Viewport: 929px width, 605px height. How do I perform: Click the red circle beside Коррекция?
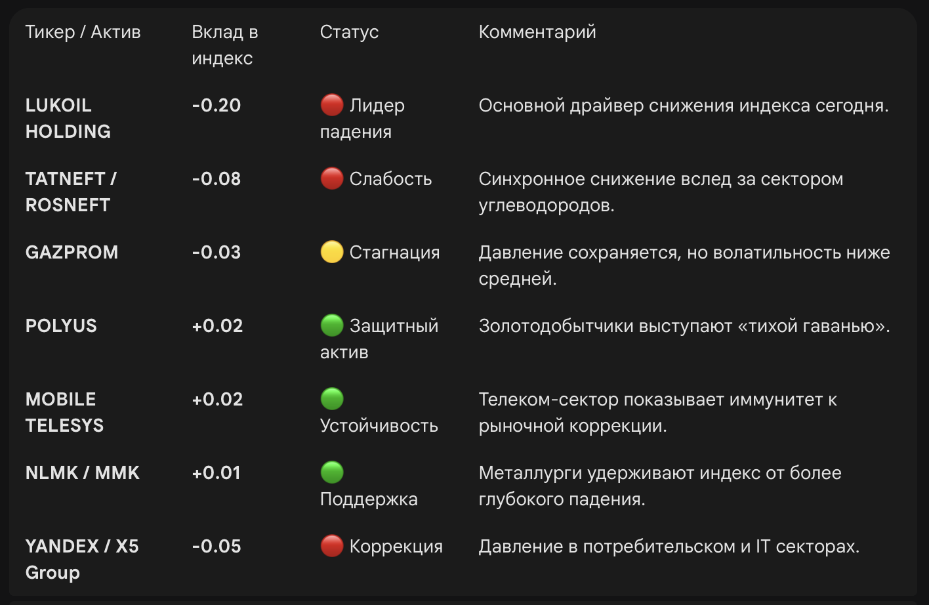point(331,546)
